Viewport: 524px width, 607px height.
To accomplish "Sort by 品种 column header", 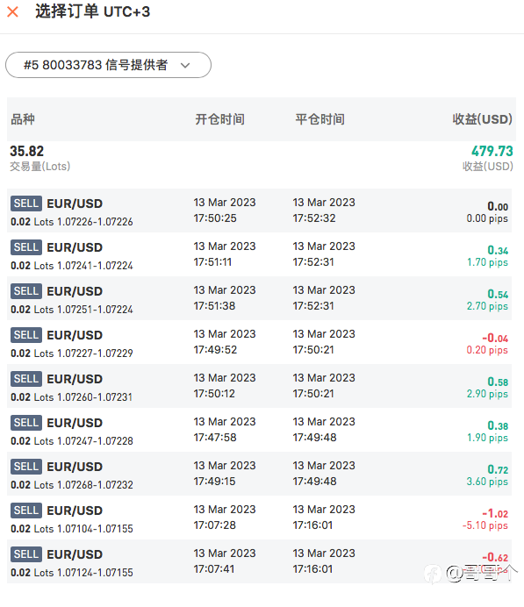I will [x=23, y=119].
